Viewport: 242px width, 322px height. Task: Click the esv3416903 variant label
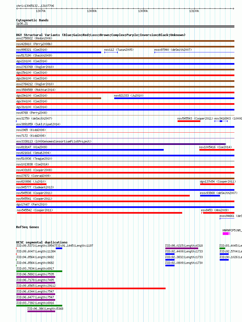coord(228,119)
